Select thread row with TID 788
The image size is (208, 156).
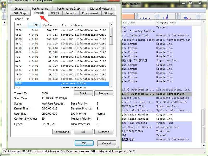point(62,57)
